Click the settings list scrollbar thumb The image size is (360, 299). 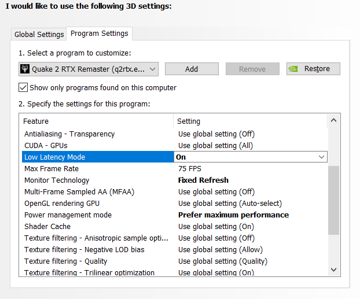point(333,200)
